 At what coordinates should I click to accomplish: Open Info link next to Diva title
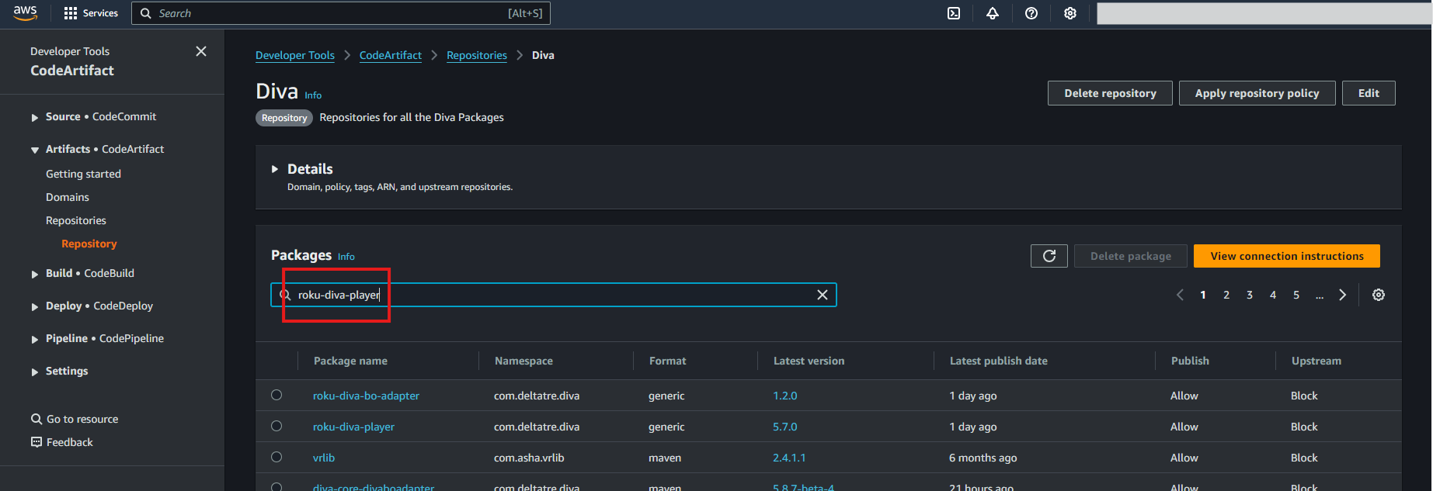click(x=313, y=95)
